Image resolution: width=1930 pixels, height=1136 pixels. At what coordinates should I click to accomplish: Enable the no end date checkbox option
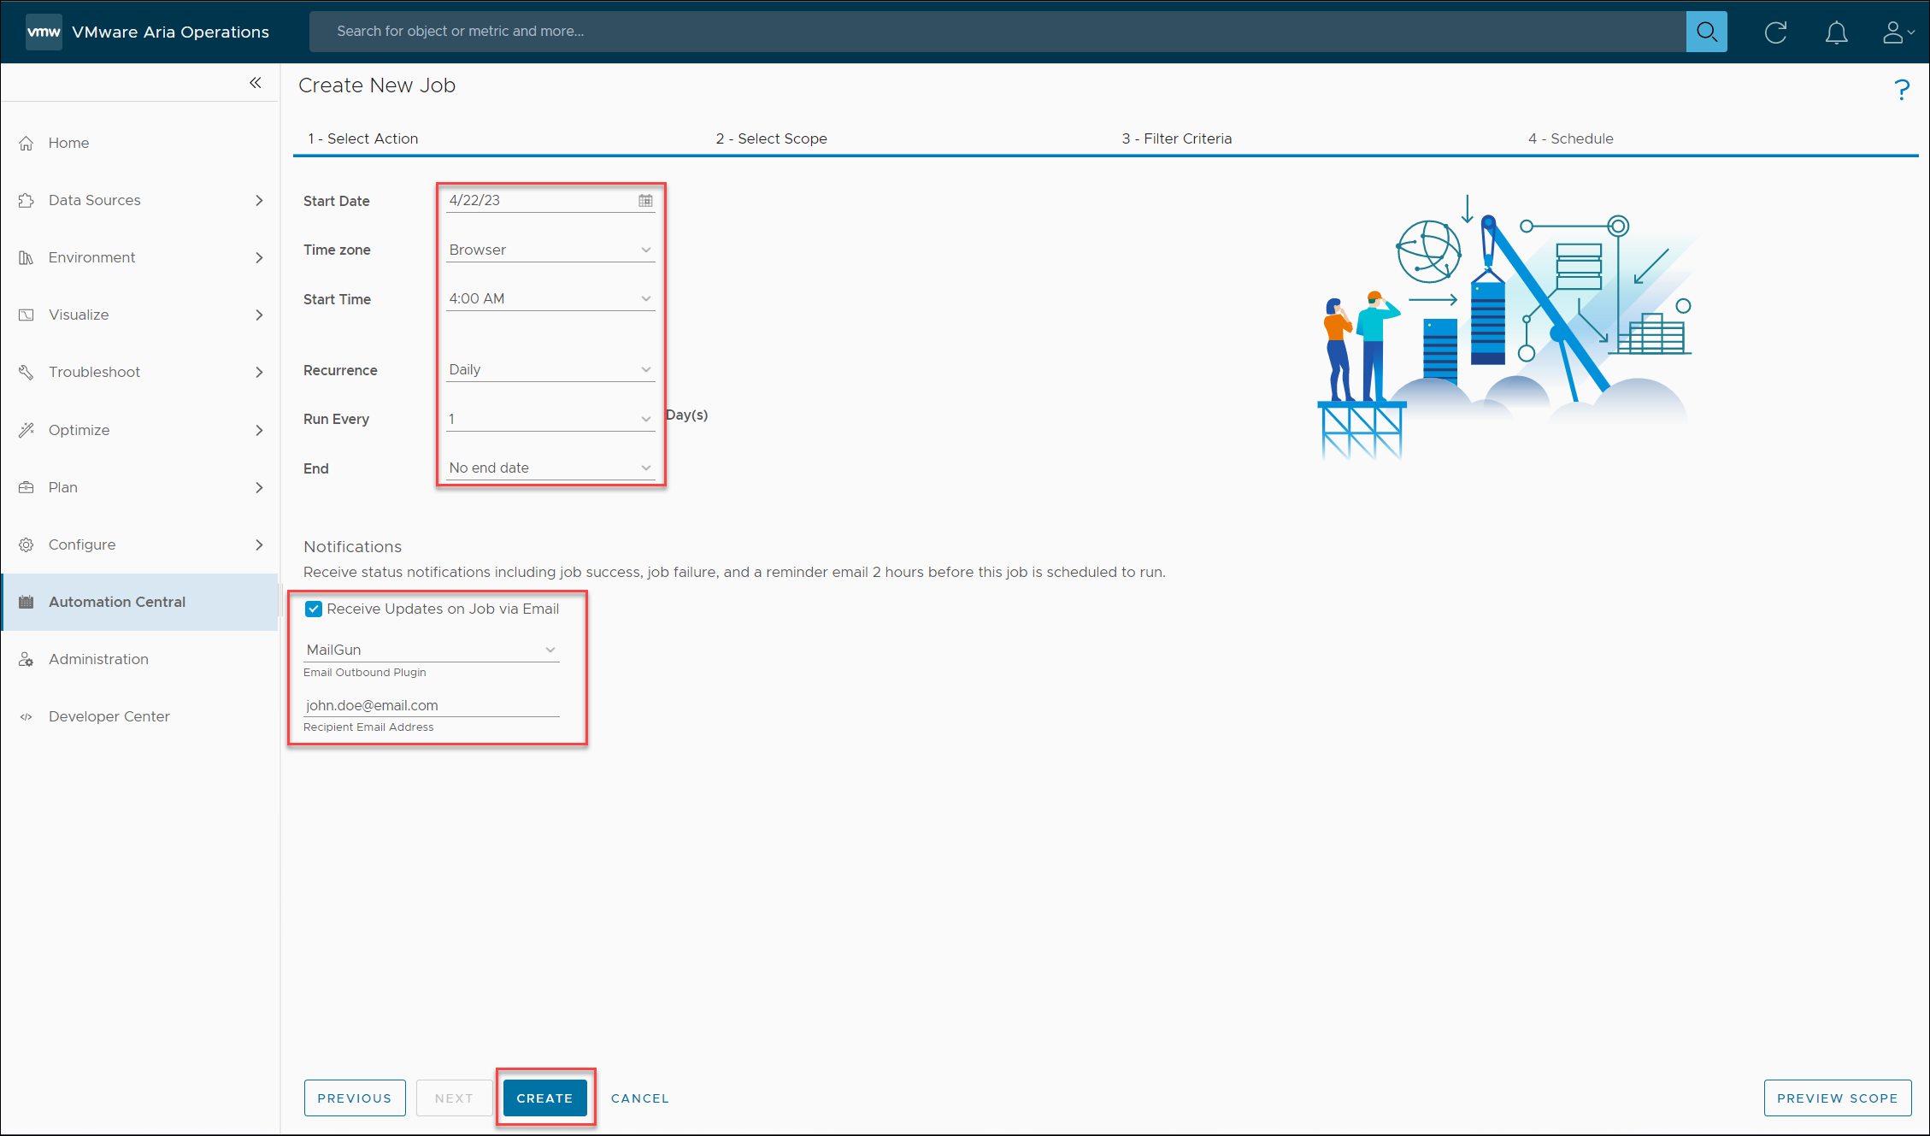547,467
